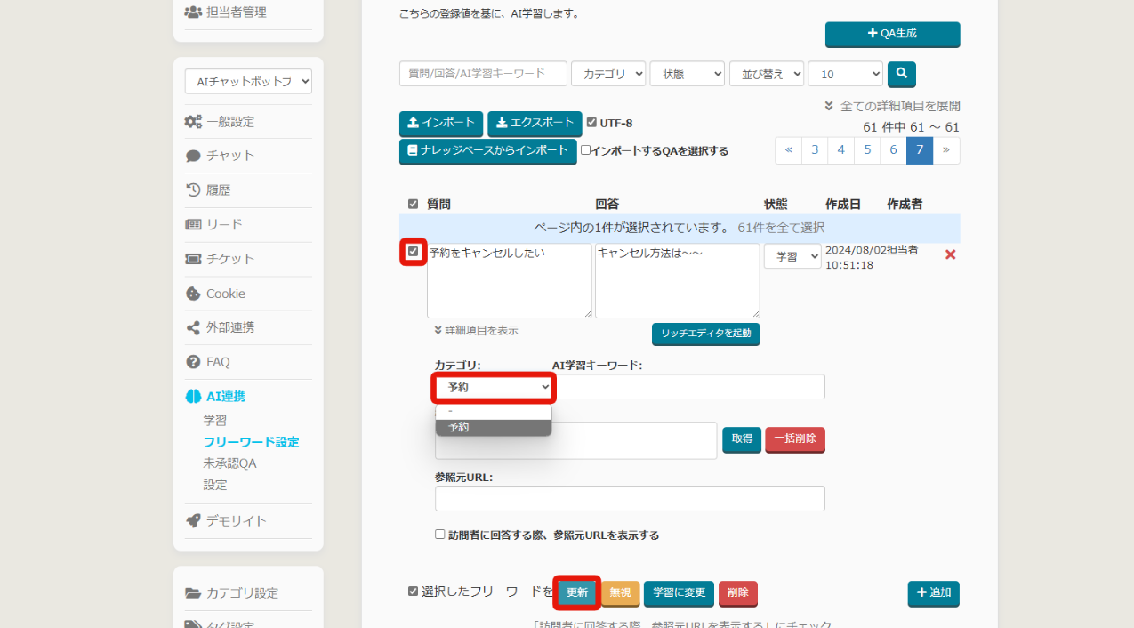1134x628 pixels.
Task: Open General Settings gear icon in sidebar
Action: pyautogui.click(x=193, y=122)
